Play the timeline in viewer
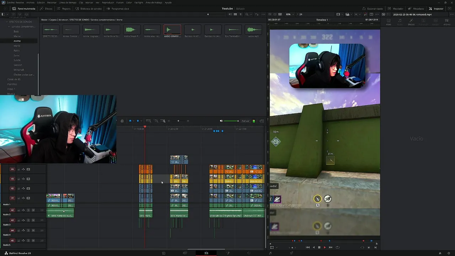Screen dimensions: 455x256 325,247
